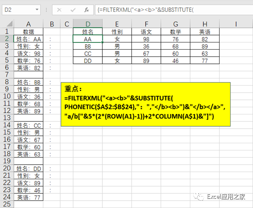Screen dimensions: 253x208
Task: Click cell containing 英语: 89
Action: point(29,111)
